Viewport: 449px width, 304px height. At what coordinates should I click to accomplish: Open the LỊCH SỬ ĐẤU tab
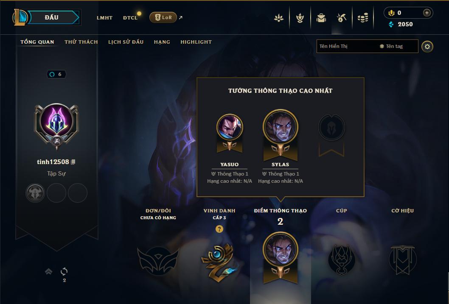(x=126, y=42)
